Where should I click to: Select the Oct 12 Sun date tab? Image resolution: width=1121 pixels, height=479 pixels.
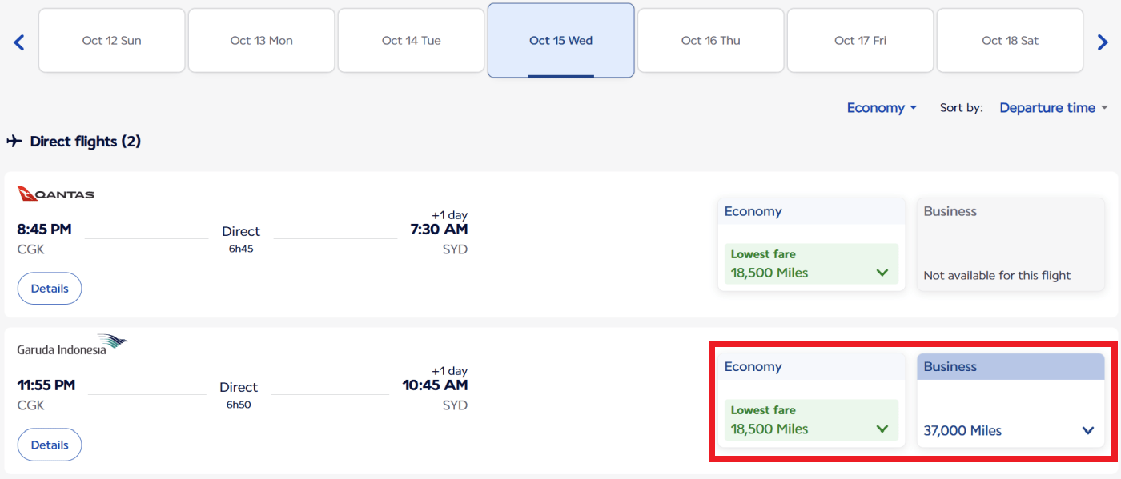point(112,41)
